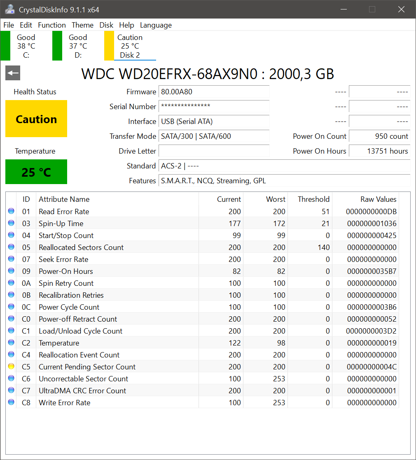The width and height of the screenshot is (416, 460).
Task: Open the Function menu
Action: click(51, 25)
